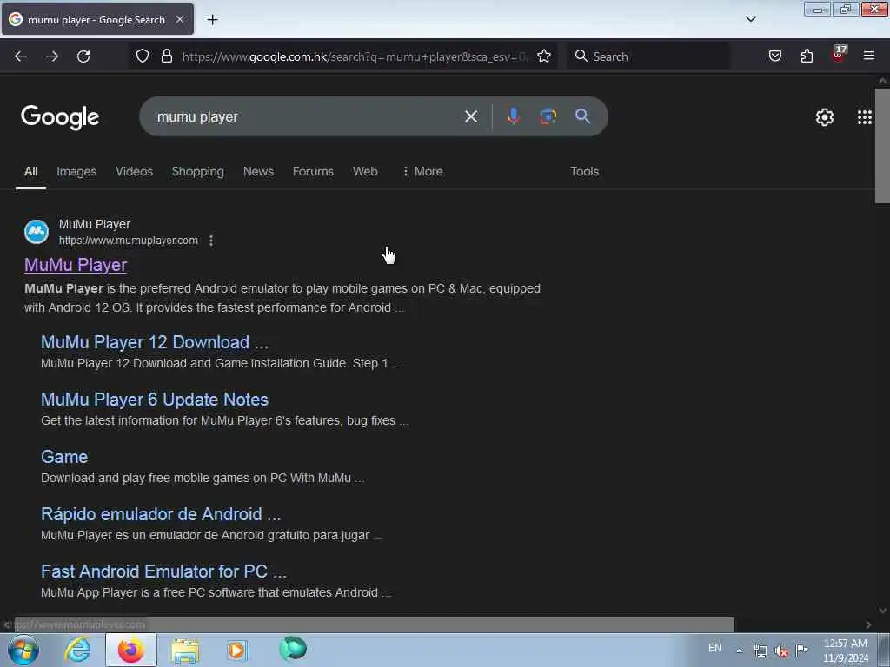Click the muted volume tray icon
Image resolution: width=890 pixels, height=667 pixels.
coord(781,651)
